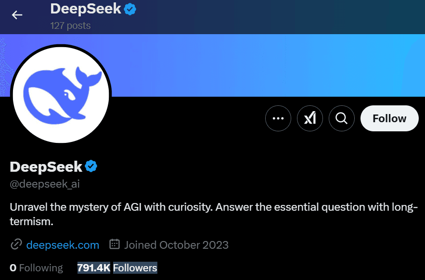The image size is (425, 280).
Task: Click Joined October 2023 text
Action: (x=176, y=244)
